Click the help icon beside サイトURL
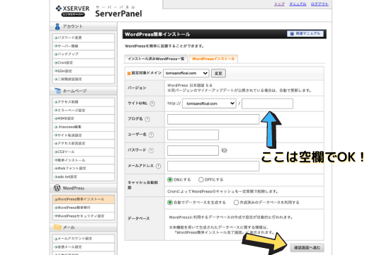The image size is (384, 255). coord(152,103)
